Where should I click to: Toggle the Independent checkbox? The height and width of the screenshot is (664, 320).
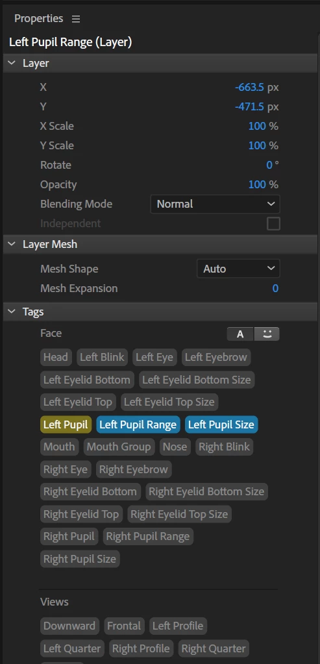pos(273,223)
